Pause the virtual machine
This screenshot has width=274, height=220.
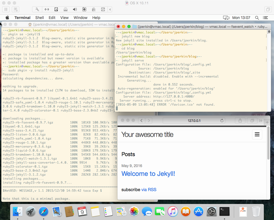tap(6, 9)
